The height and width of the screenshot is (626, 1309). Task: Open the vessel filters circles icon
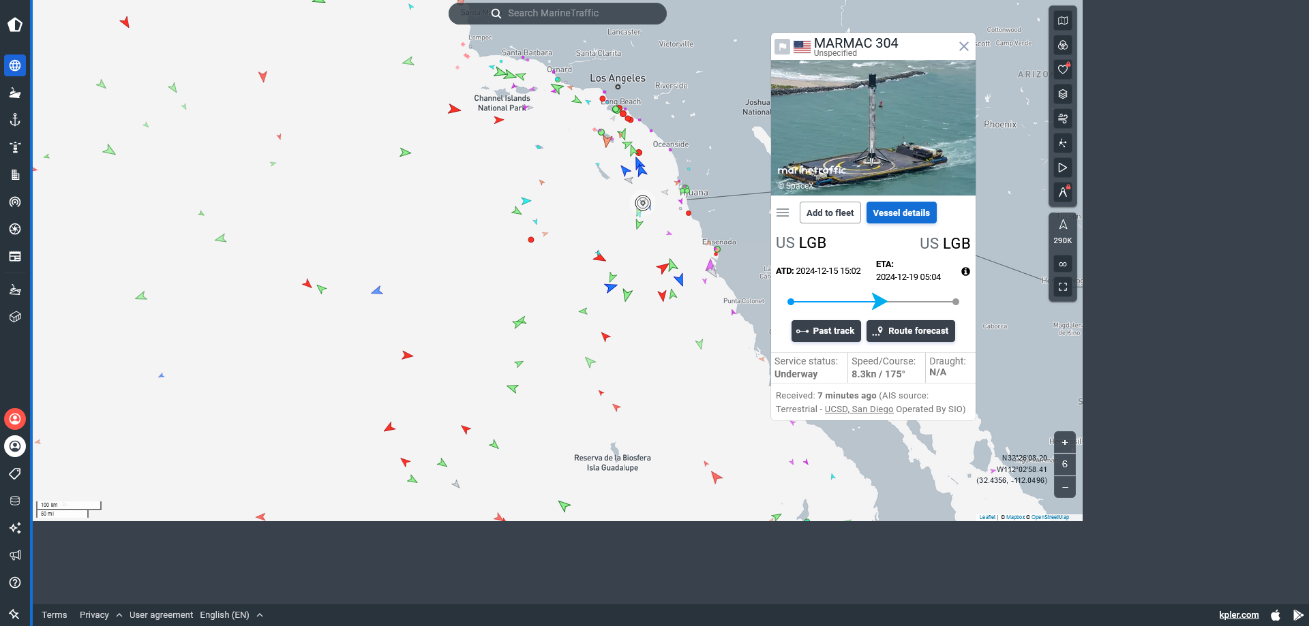point(1063,45)
